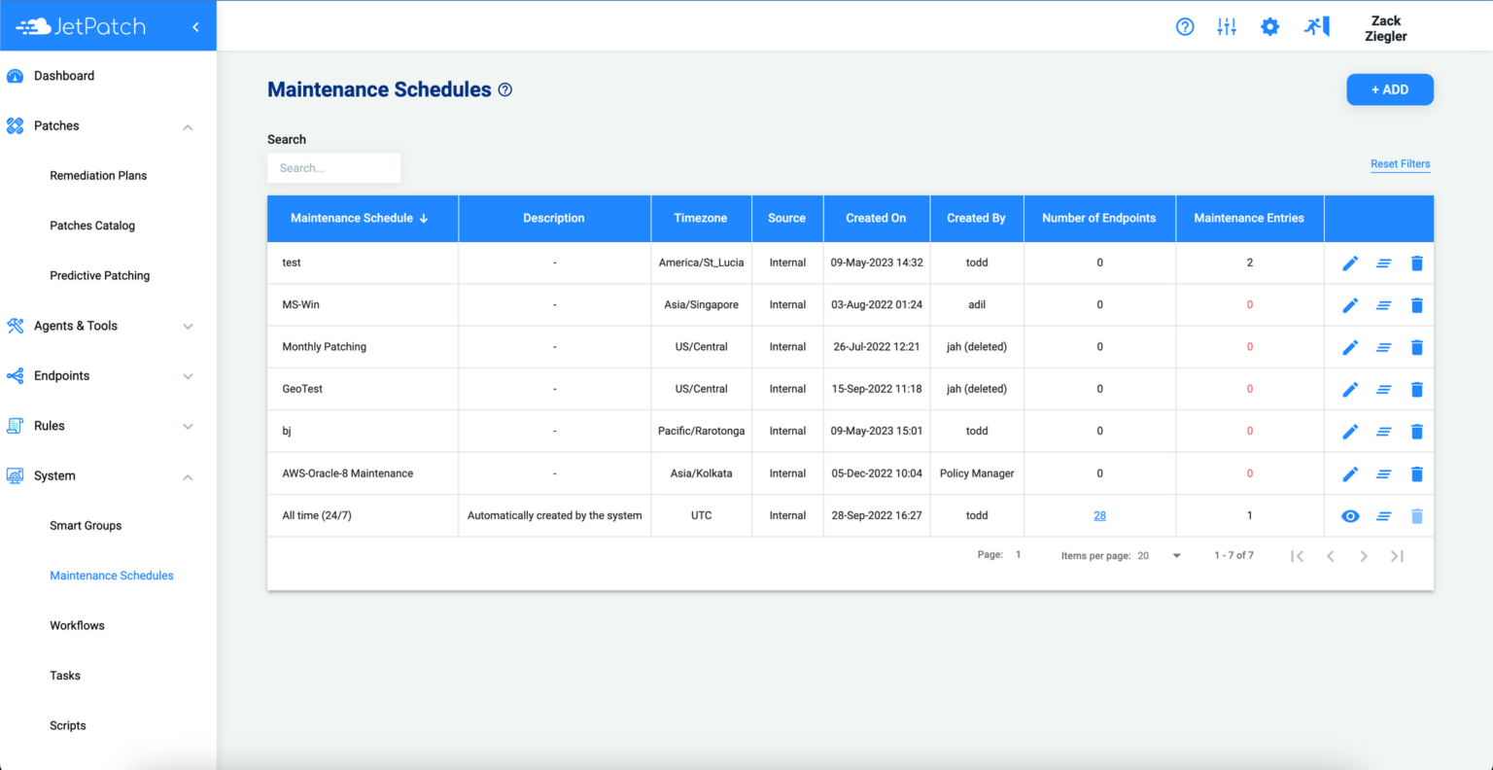Jump to the last page with pagination icon
This screenshot has width=1493, height=770.
click(1397, 555)
